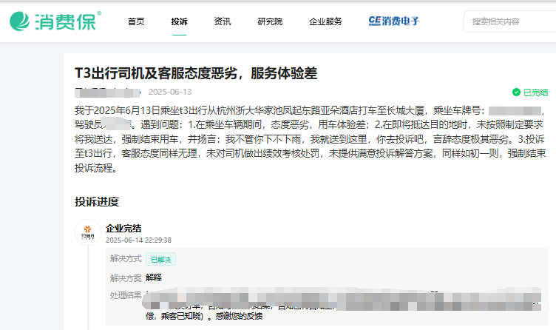Screen dimensions: 556x330
Task: Open 研究院 menu item
Action: pyautogui.click(x=270, y=21)
